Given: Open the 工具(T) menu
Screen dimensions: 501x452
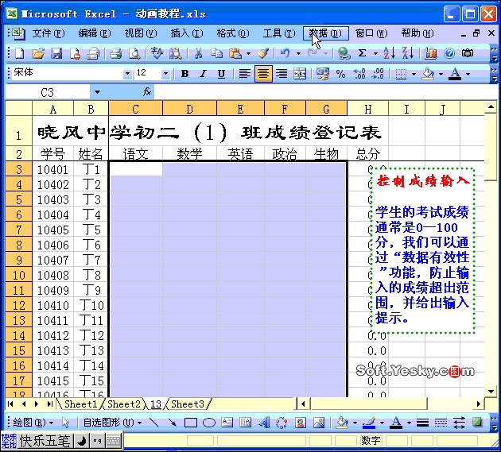Looking at the screenshot, I should pos(279,33).
